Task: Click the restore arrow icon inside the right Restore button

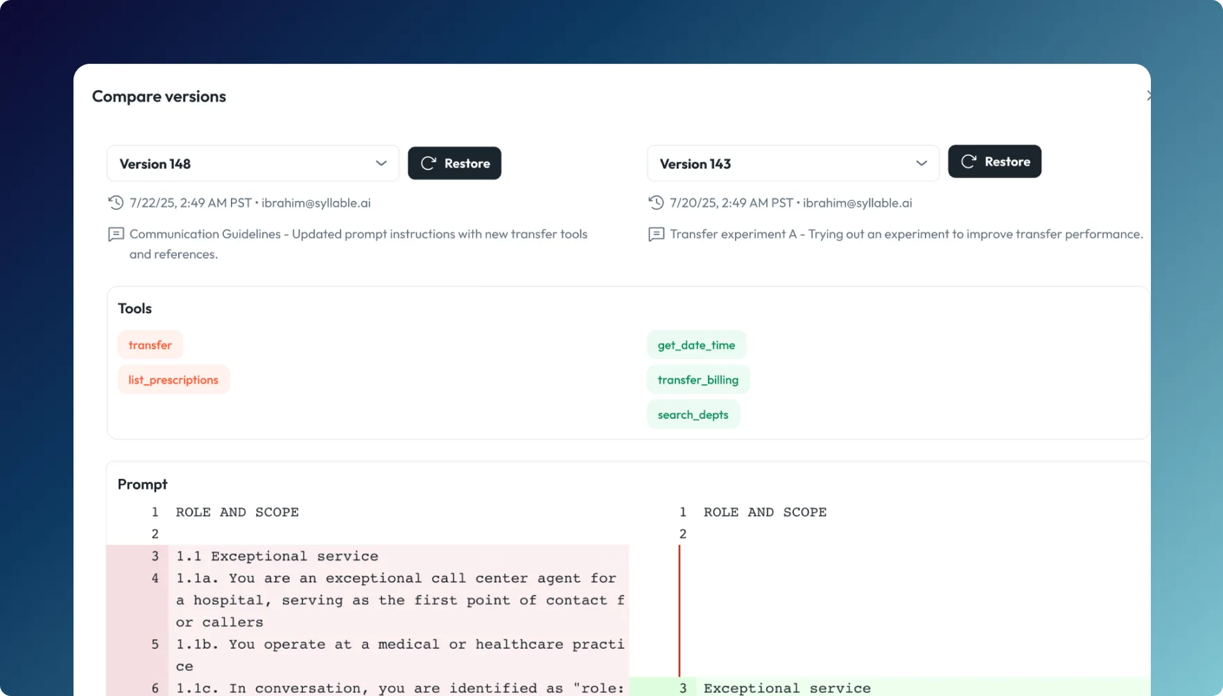Action: coord(969,161)
